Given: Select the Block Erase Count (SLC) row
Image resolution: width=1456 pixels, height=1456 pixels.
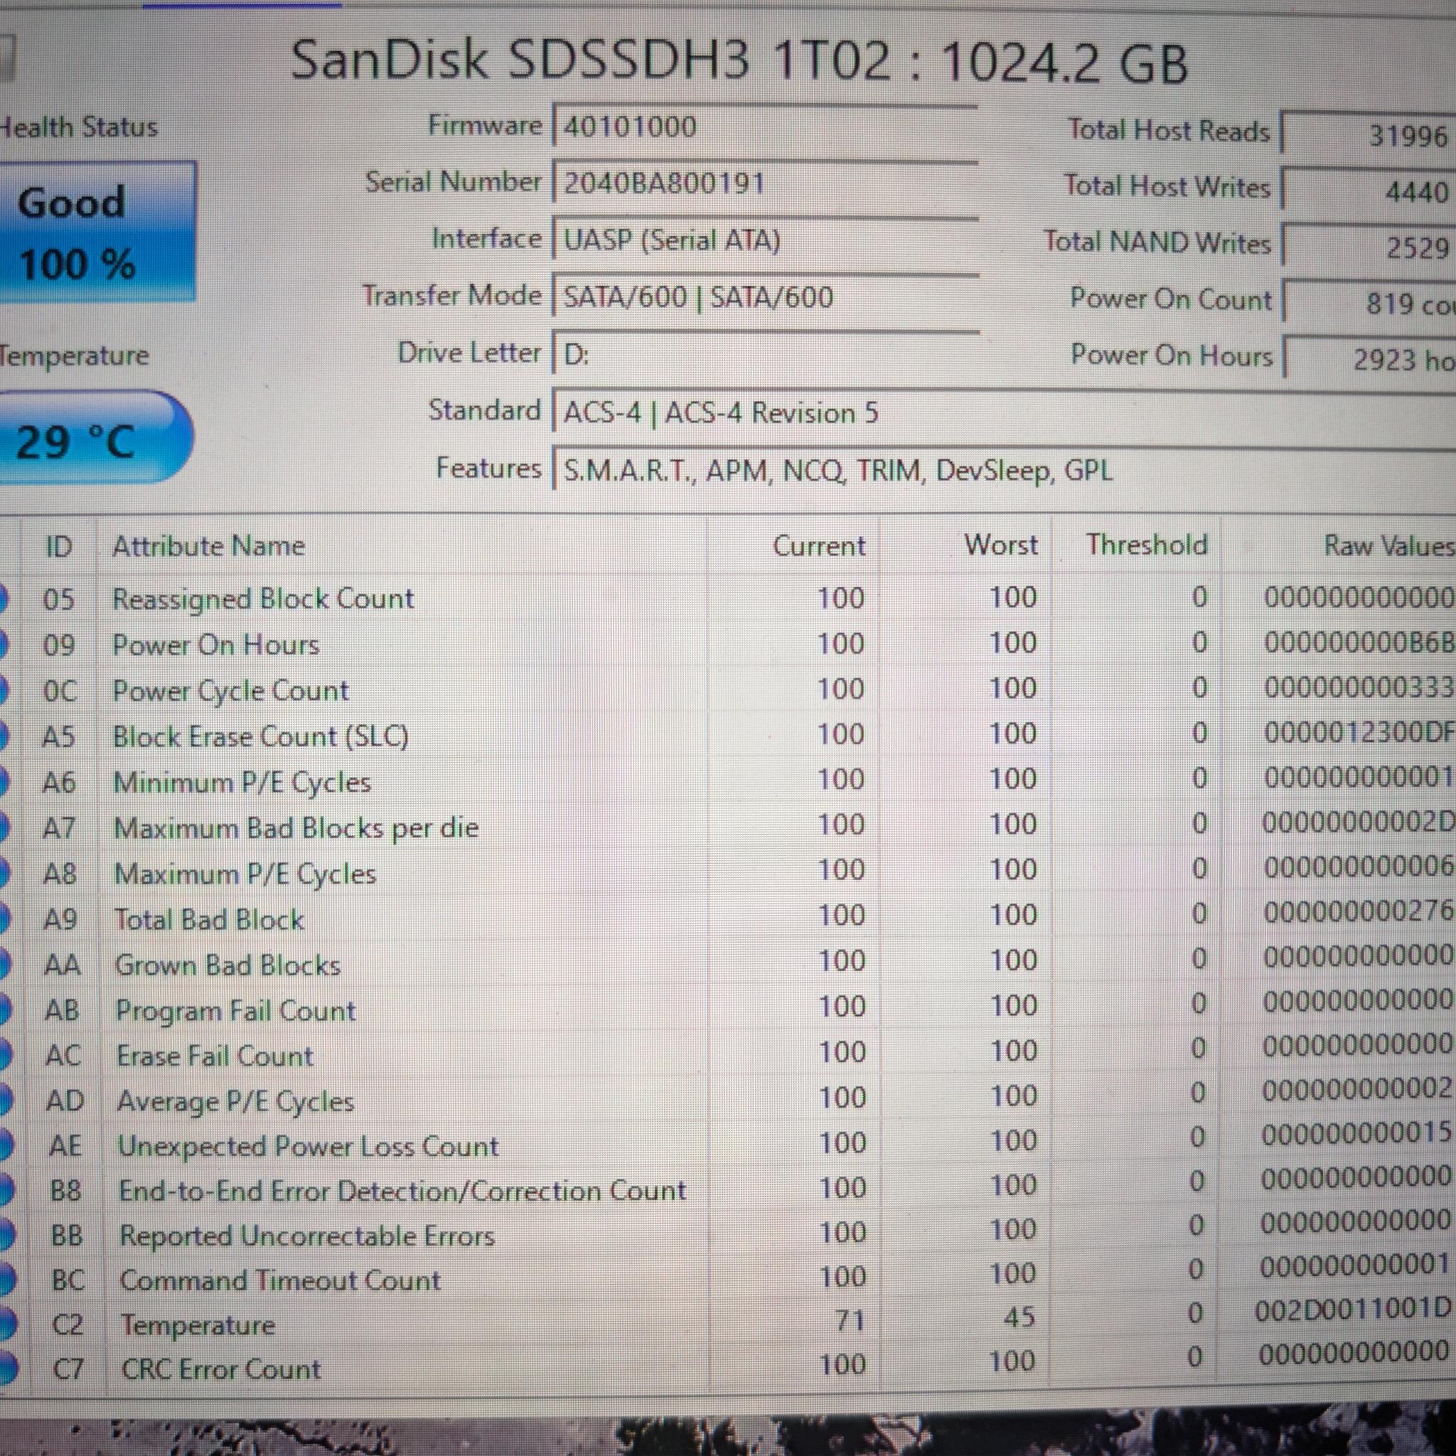Looking at the screenshot, I should point(728,735).
